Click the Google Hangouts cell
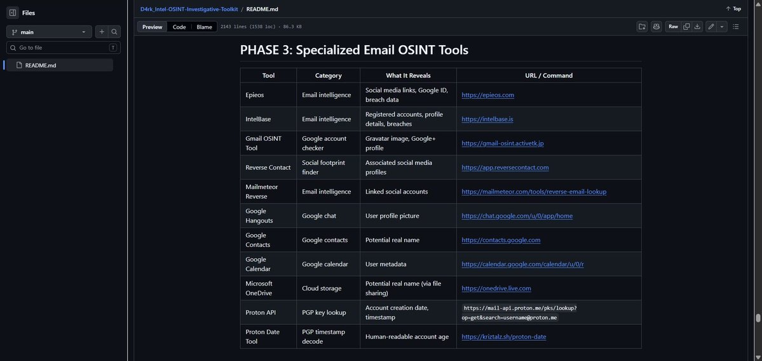The height and width of the screenshot is (361, 762). tap(268, 216)
